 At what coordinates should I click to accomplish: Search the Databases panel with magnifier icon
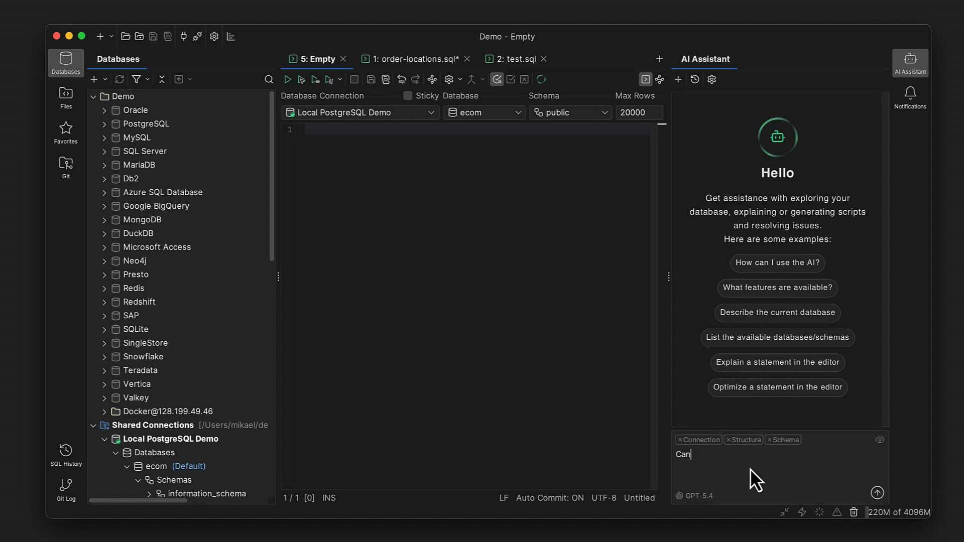click(x=269, y=79)
